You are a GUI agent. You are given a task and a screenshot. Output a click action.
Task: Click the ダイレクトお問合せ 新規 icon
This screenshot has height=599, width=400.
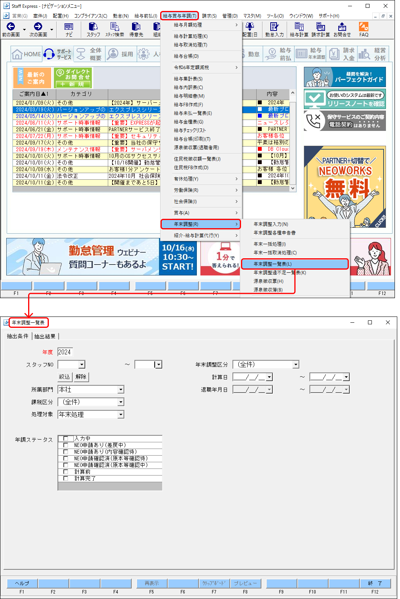tap(73, 77)
